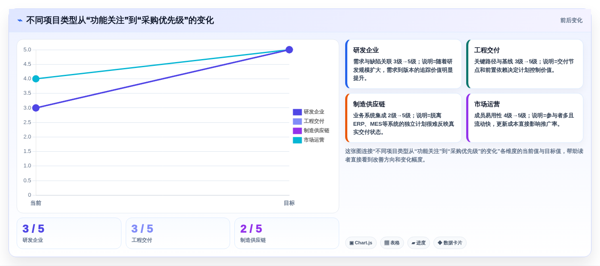
Task: Click the 目标 x-axis label
Action: (289, 203)
